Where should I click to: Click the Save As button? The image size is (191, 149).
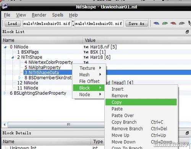pyautogui.click(x=137, y=24)
